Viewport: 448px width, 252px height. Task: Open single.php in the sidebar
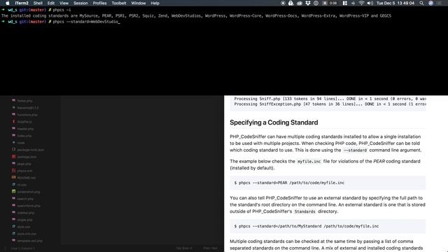[25, 220]
